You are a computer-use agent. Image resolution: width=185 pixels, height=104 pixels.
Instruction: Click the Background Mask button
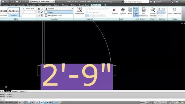[x=53, y=16]
